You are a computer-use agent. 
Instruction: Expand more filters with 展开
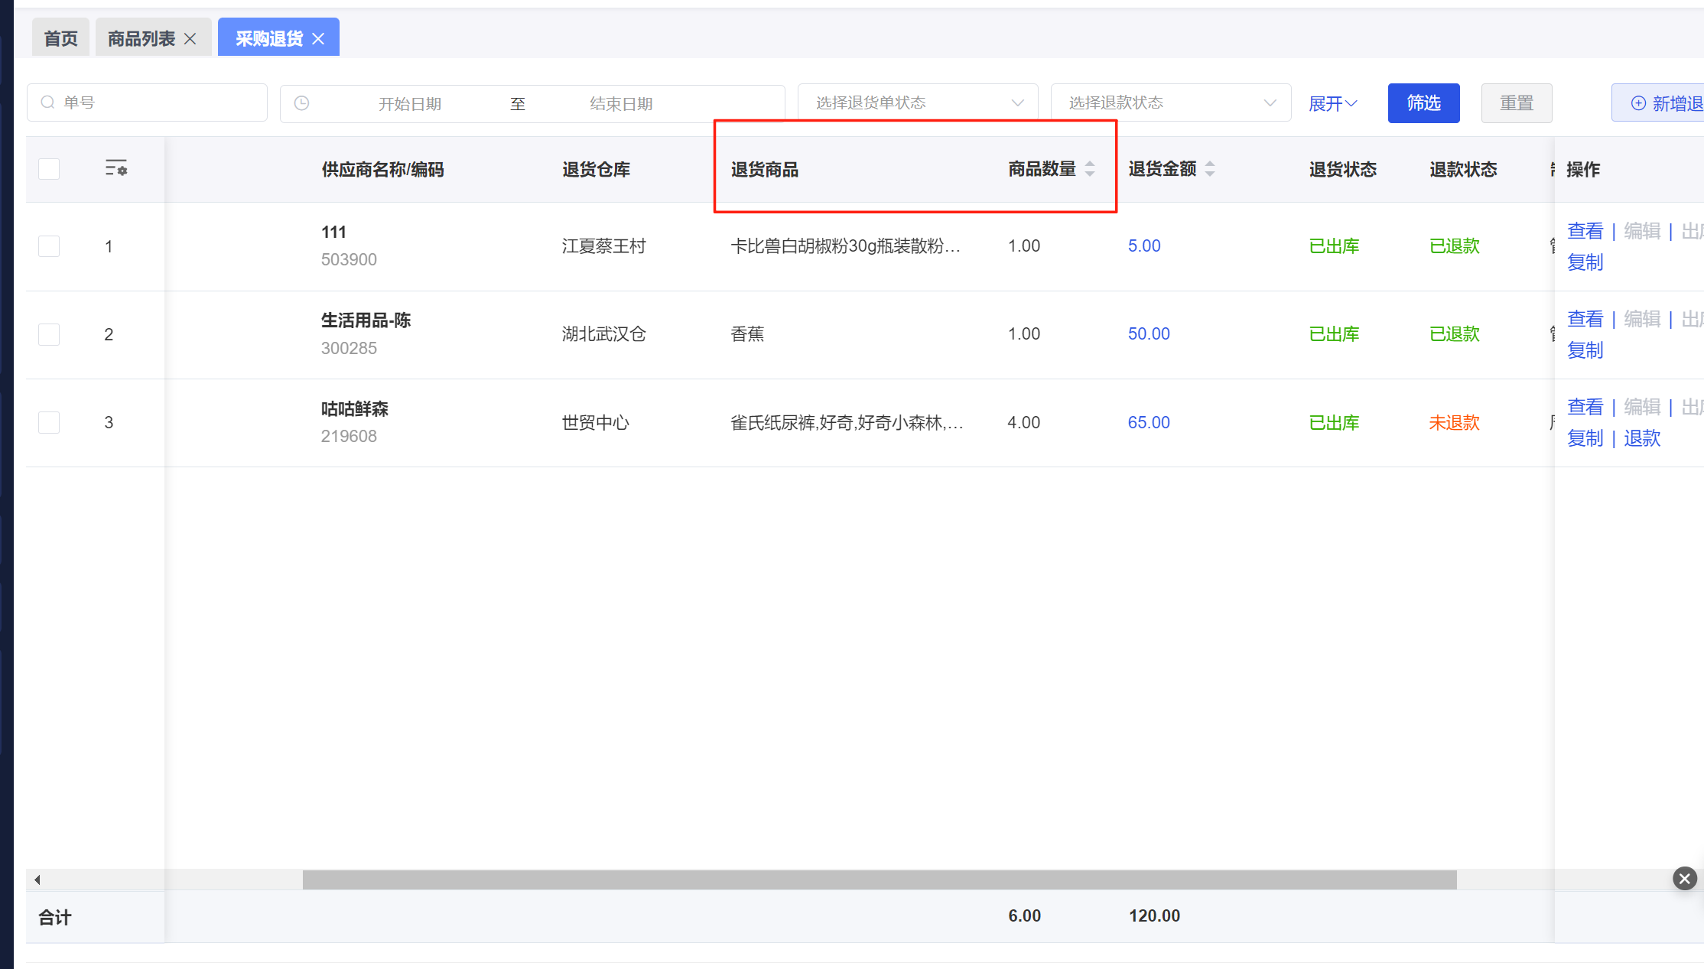(1332, 103)
